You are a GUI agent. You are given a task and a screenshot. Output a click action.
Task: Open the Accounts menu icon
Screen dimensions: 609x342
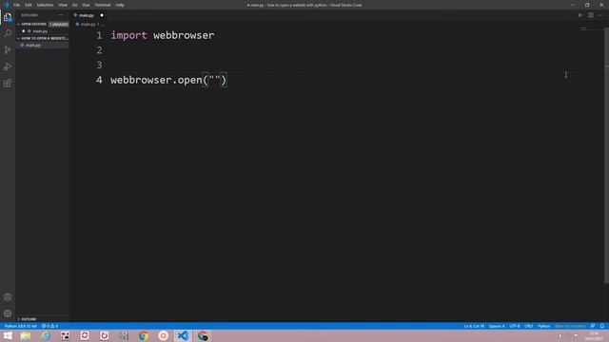tap(8, 297)
